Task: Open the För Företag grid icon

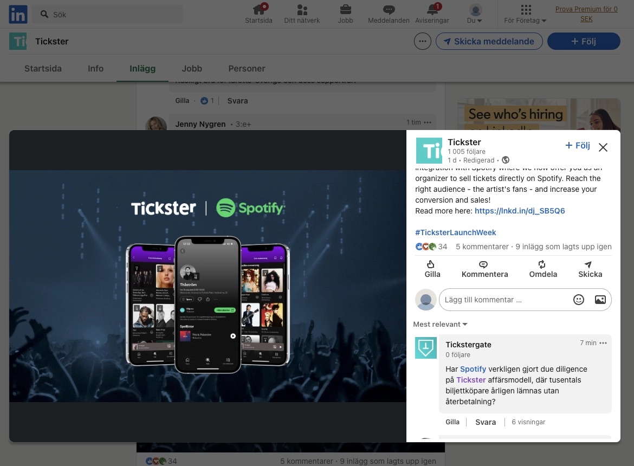Action: click(524, 10)
